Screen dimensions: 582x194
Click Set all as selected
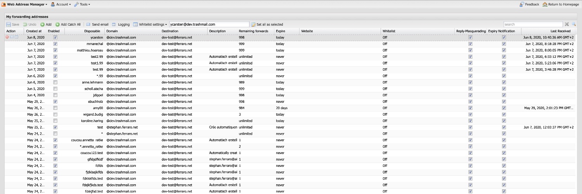pyautogui.click(x=267, y=24)
